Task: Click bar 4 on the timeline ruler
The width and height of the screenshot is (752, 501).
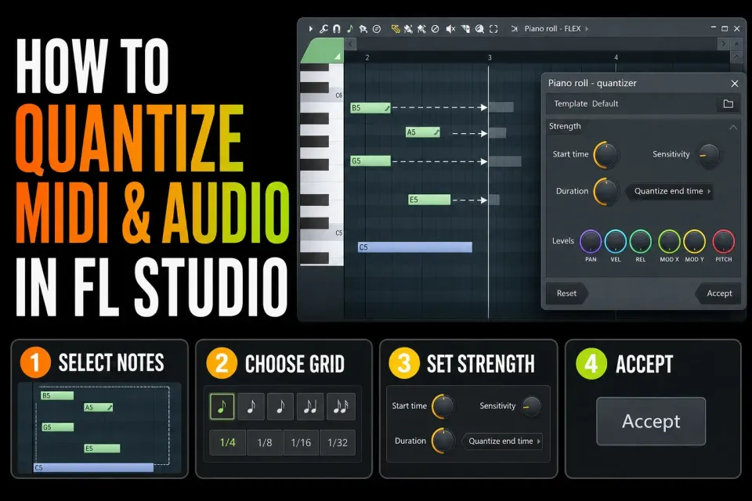Action: pyautogui.click(x=616, y=57)
